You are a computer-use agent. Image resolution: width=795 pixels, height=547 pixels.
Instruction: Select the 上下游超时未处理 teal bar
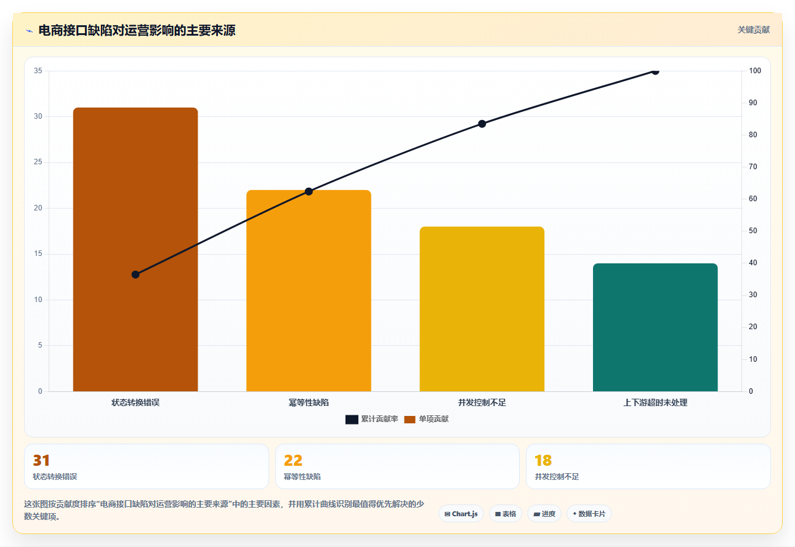tap(655, 327)
